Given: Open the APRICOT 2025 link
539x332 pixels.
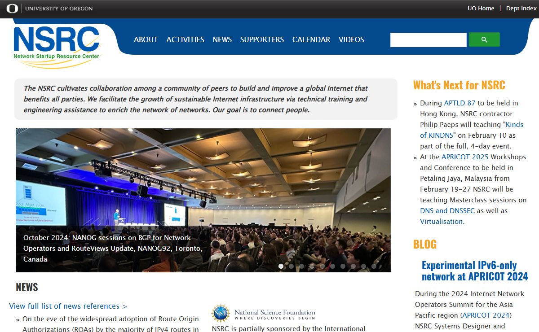Looking at the screenshot, I should 465,157.
